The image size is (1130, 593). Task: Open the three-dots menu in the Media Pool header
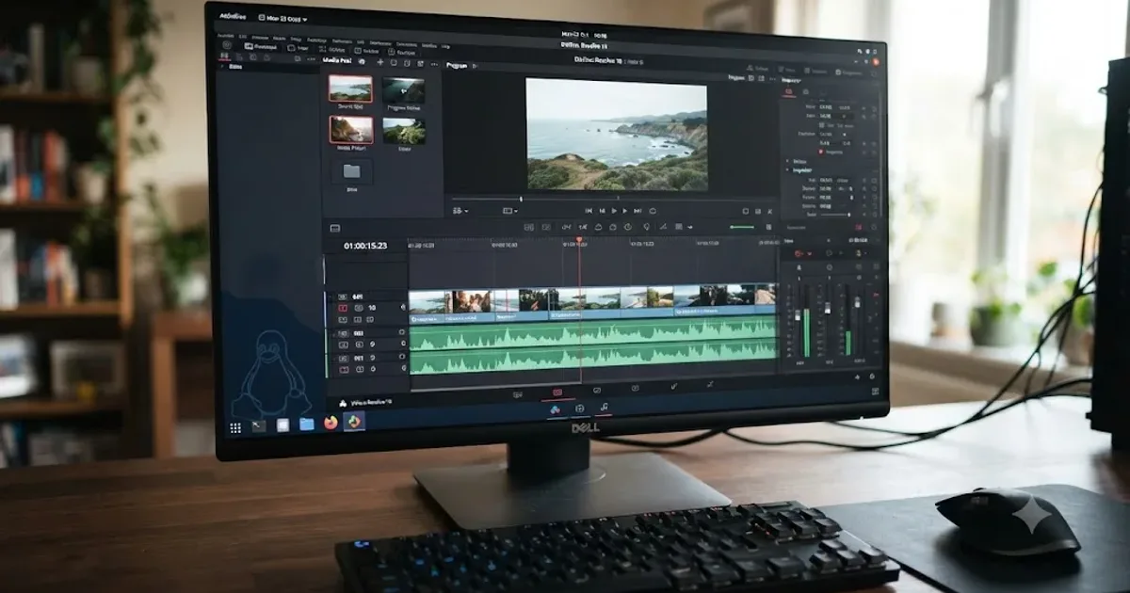[434, 64]
